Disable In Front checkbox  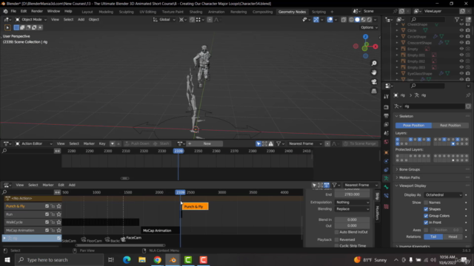tap(426, 222)
